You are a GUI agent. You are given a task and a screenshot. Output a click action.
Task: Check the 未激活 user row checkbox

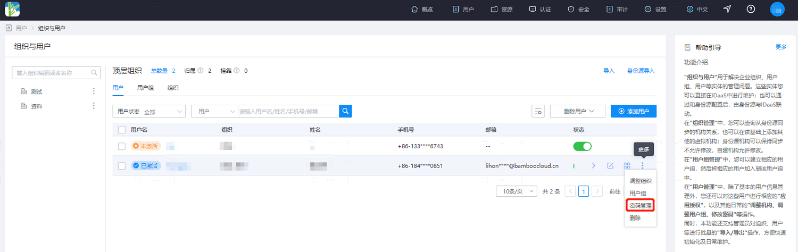[x=122, y=146]
